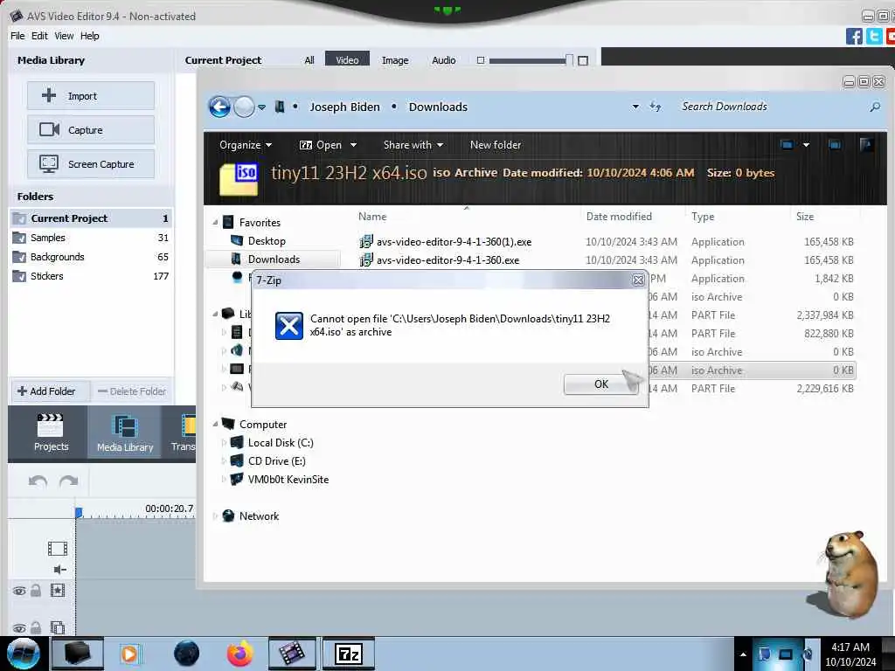The width and height of the screenshot is (895, 671).
Task: Switch to 7-Zip taskbar button
Action: pos(348,654)
